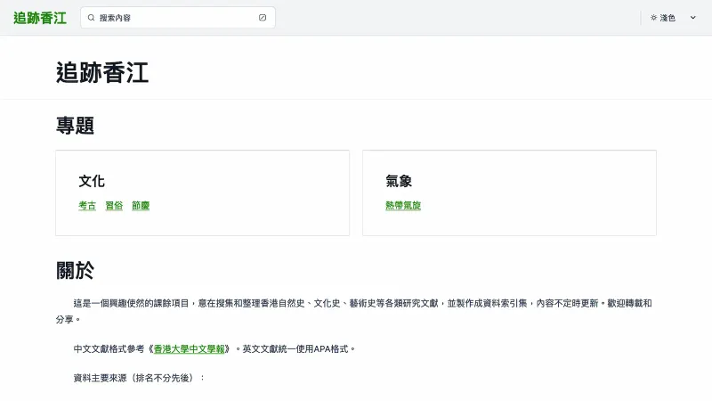Open the 節慶 topic link
This screenshot has width=712, height=401.
(x=141, y=206)
